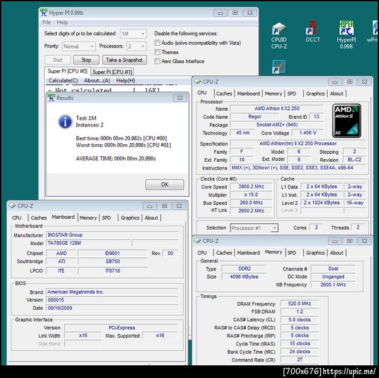The image size is (379, 378).
Task: Toggle Audio service checkbox
Action: click(157, 43)
